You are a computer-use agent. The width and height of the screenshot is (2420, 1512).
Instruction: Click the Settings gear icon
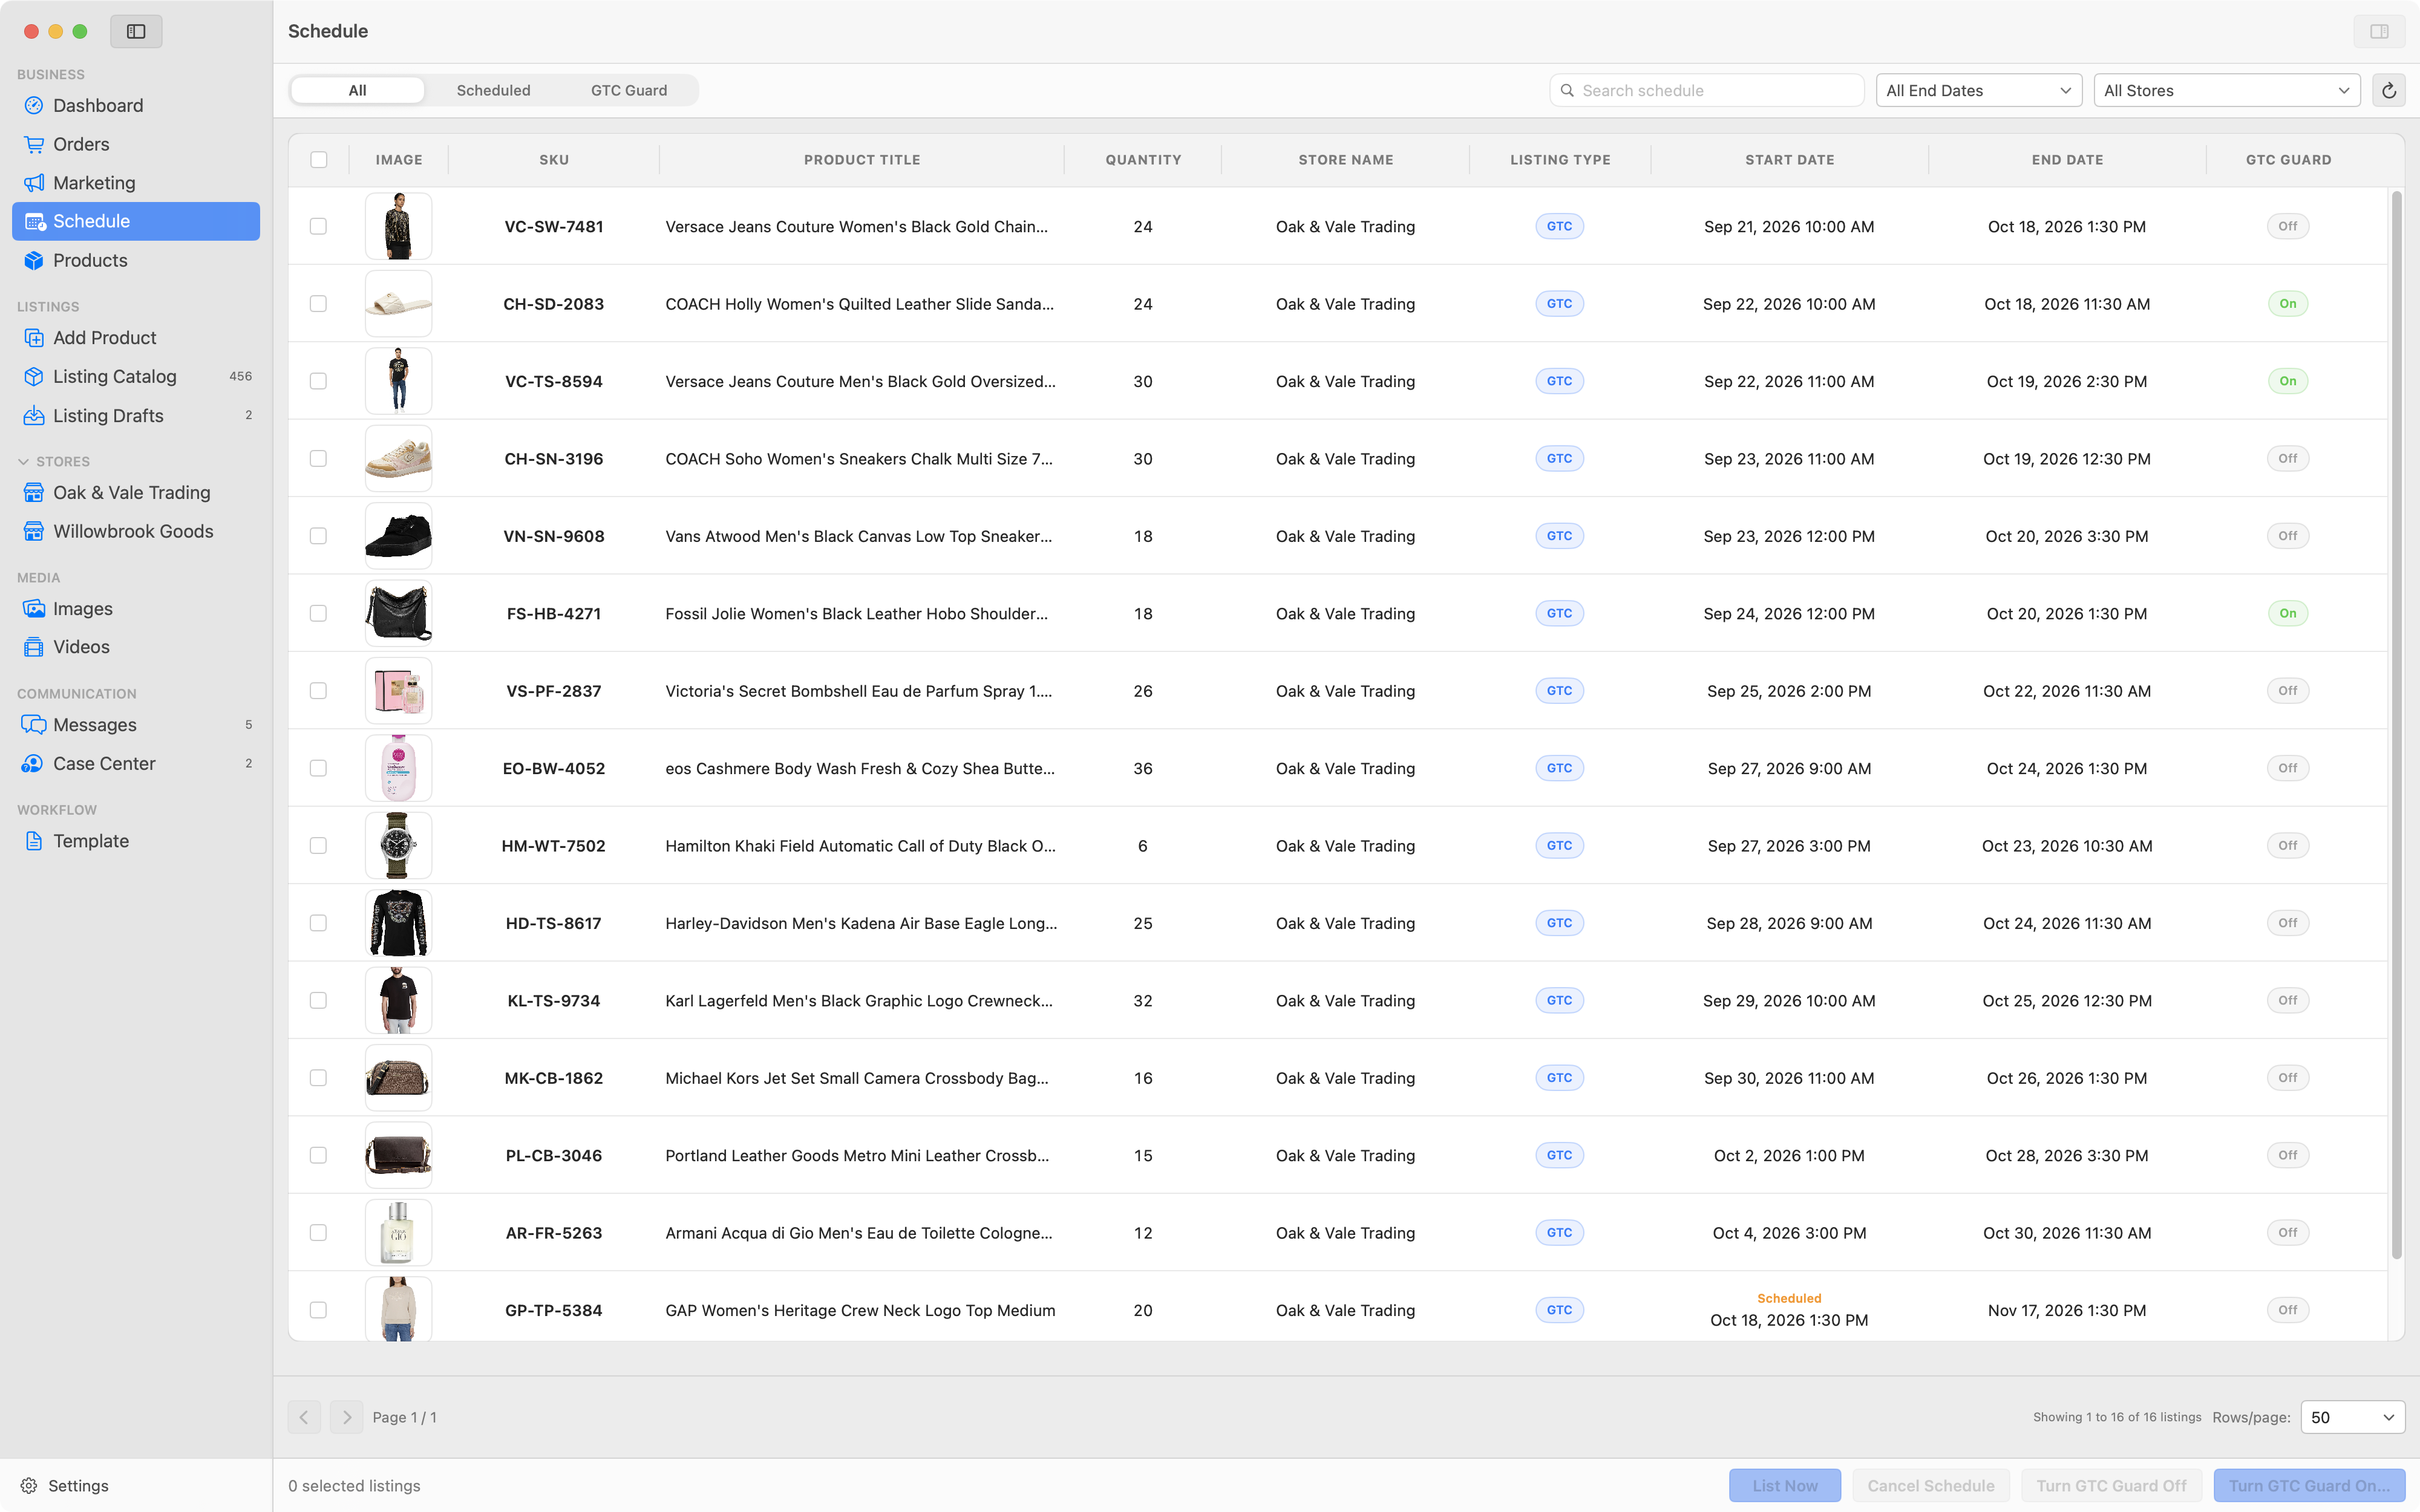coord(29,1486)
